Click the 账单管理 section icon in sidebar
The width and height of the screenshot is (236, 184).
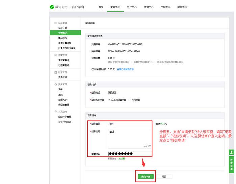55,72
